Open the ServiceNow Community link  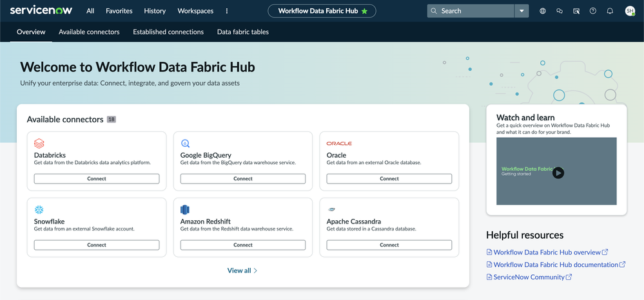[x=529, y=277]
